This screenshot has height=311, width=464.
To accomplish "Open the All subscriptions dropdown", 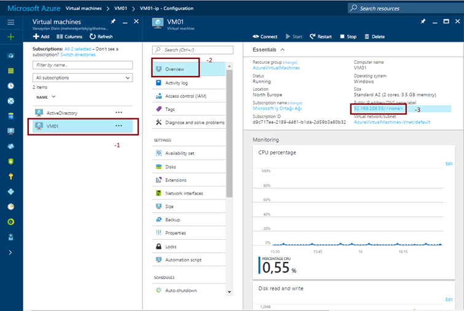I will (x=83, y=78).
